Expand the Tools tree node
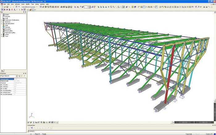216x135 pixels. point(2,36)
